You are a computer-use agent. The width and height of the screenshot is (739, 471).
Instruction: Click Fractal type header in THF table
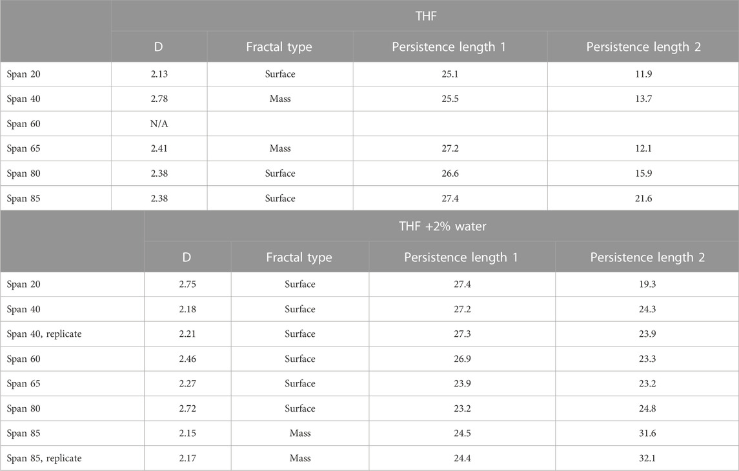pyautogui.click(x=280, y=46)
